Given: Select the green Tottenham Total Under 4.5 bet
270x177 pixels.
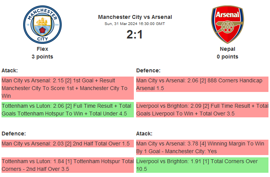Looking at the screenshot, I should (67, 110).
